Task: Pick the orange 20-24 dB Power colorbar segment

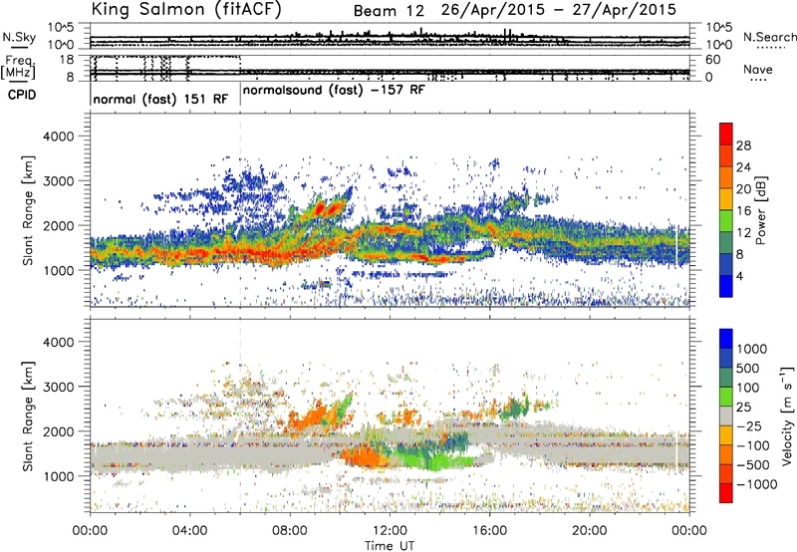Action: click(726, 177)
